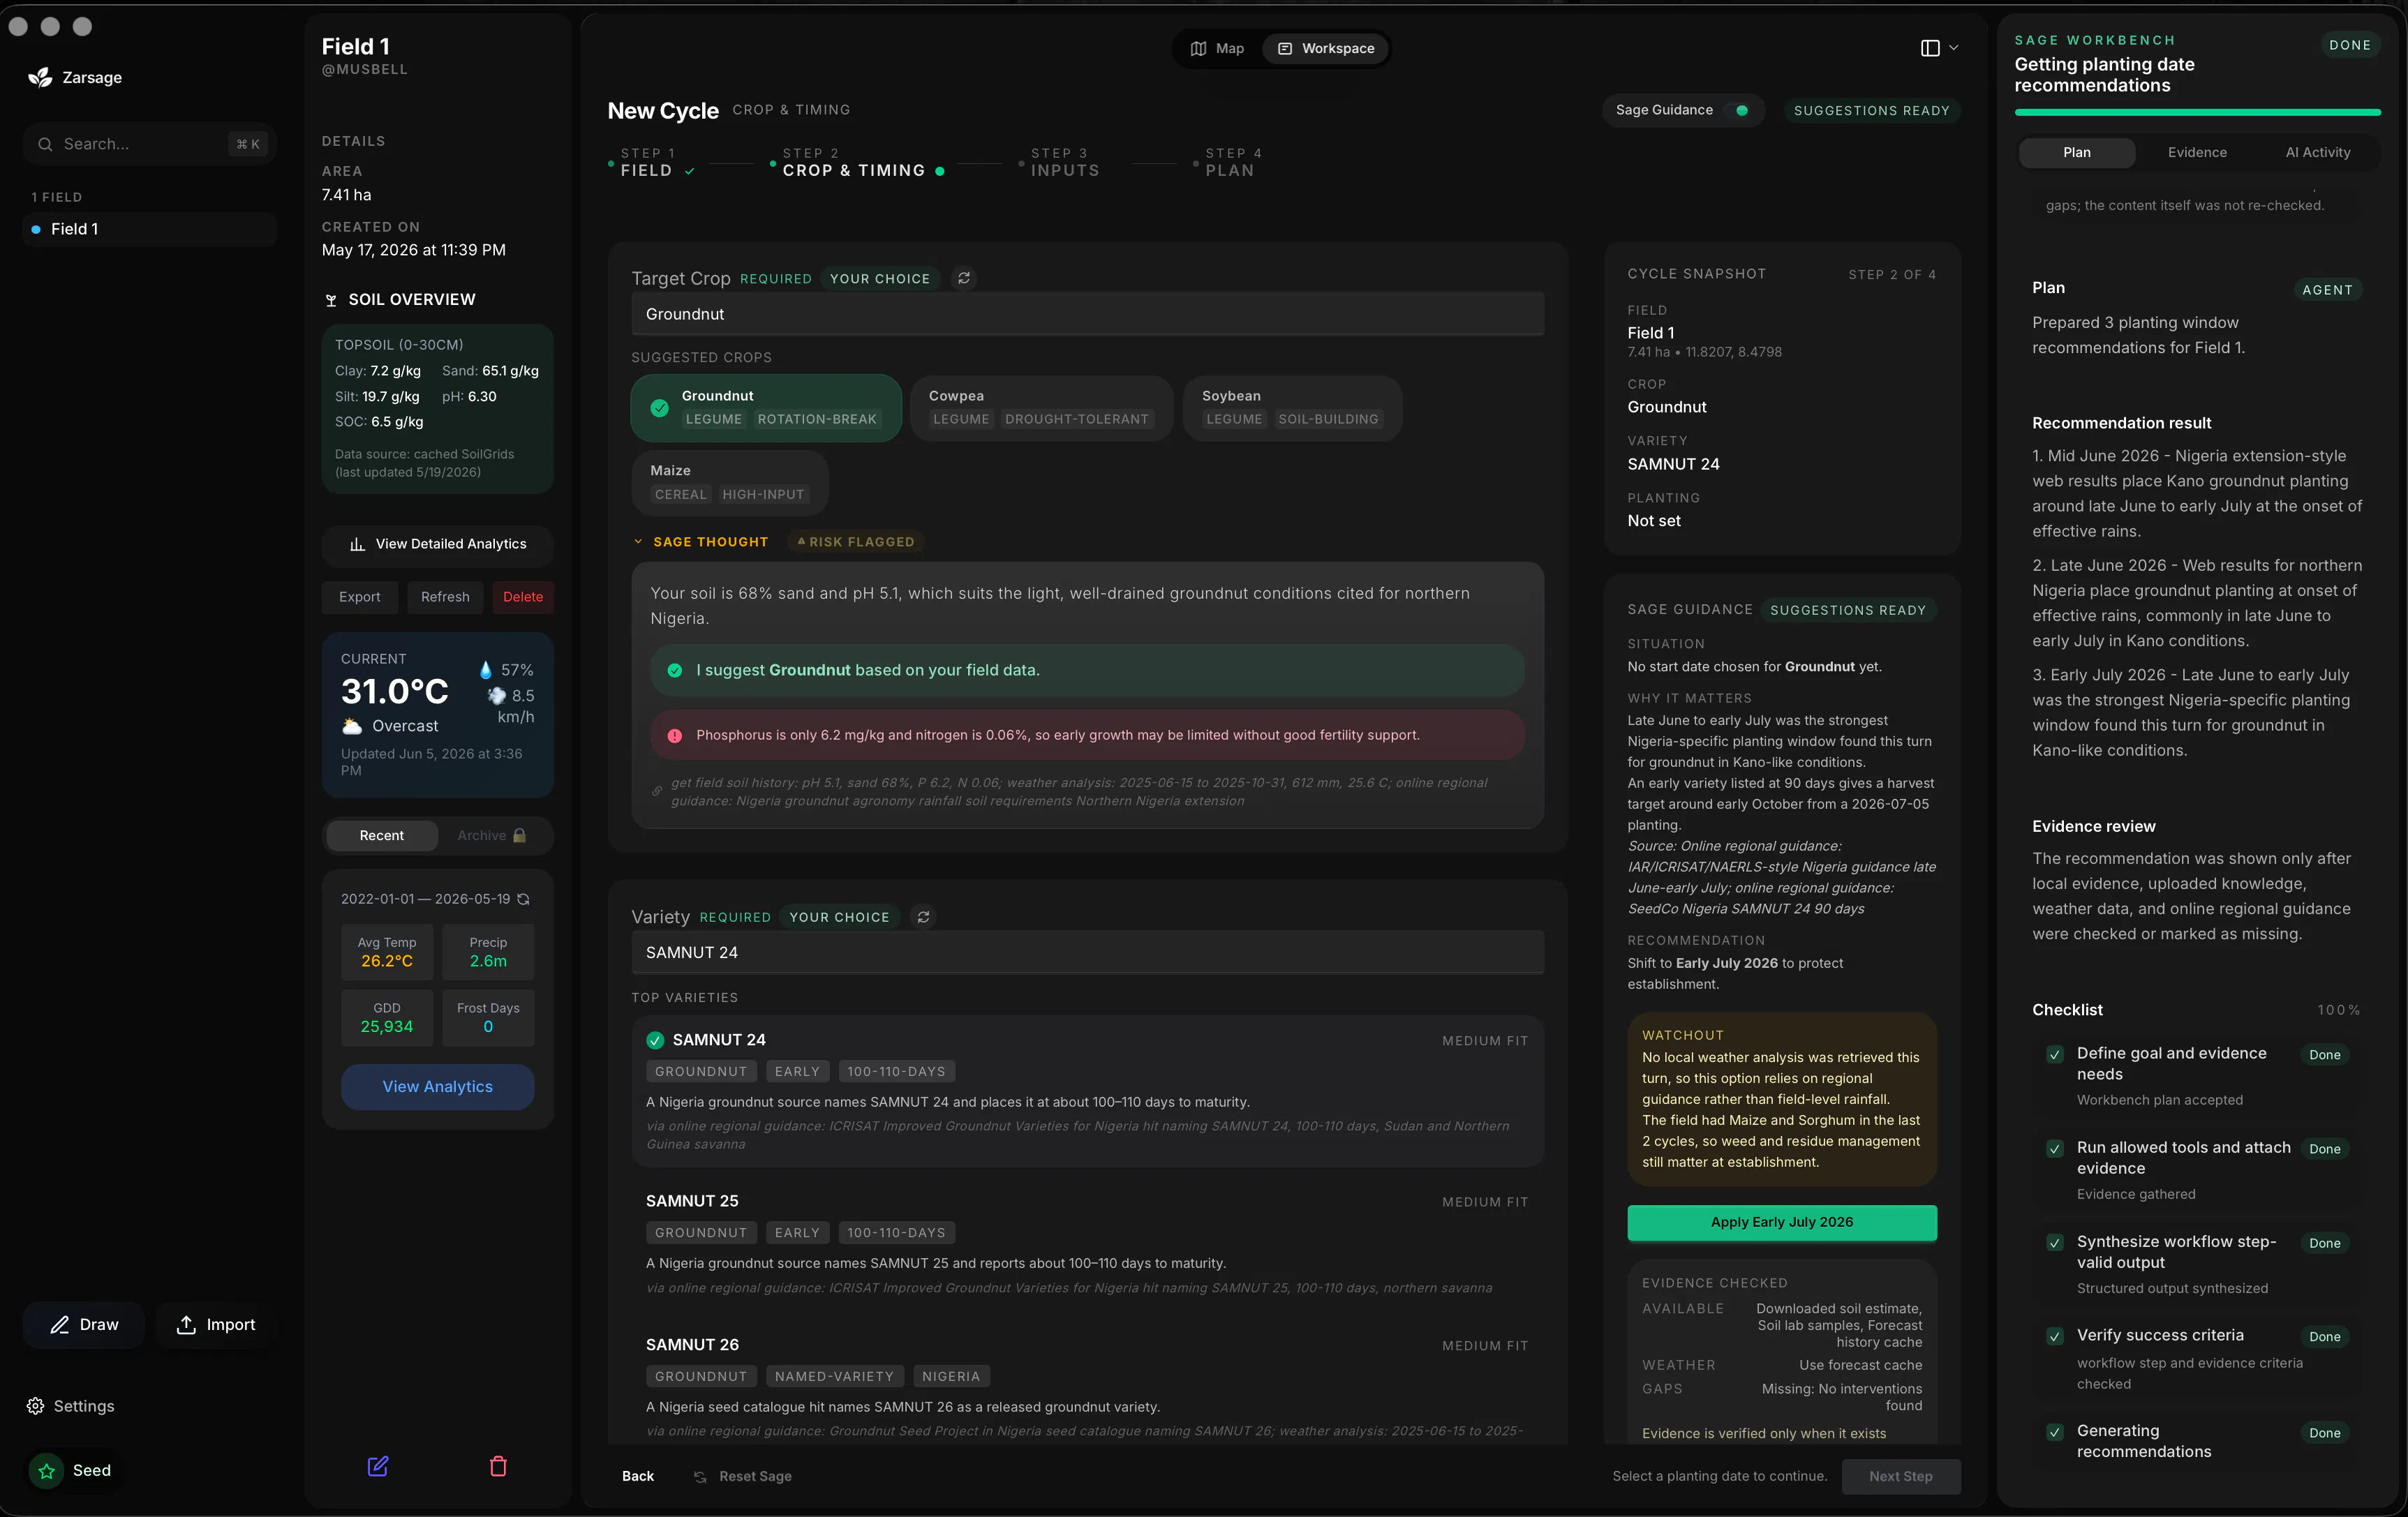Open the Plan tab in Sage Workbench
This screenshot has height=1517, width=2408.
click(x=2076, y=152)
